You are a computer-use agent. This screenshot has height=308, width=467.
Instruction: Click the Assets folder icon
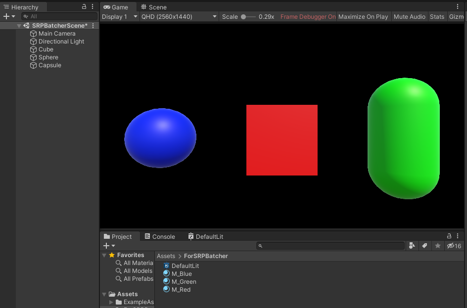(x=112, y=294)
